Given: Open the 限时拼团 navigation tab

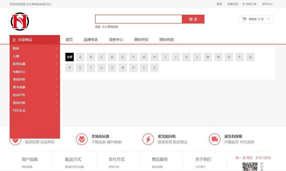Looking at the screenshot, I should (167, 40).
